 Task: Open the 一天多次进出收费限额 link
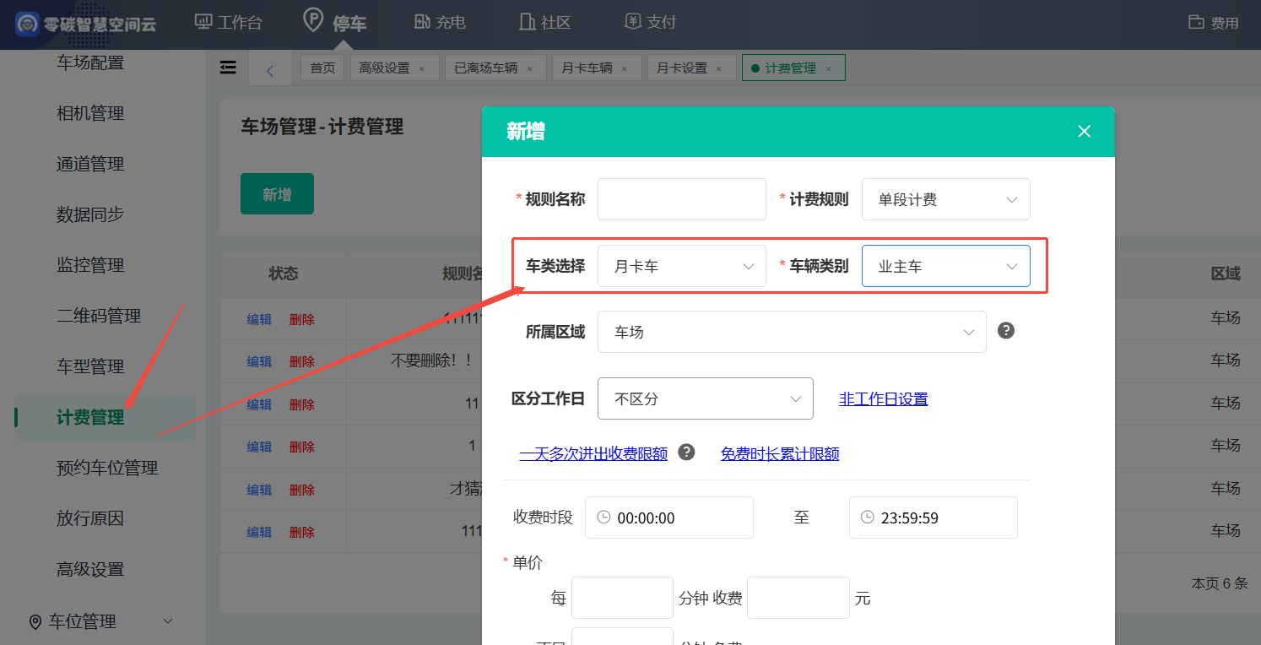(593, 454)
